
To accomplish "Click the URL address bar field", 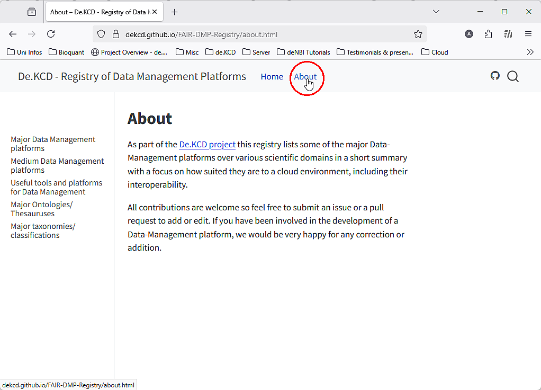I will [265, 34].
